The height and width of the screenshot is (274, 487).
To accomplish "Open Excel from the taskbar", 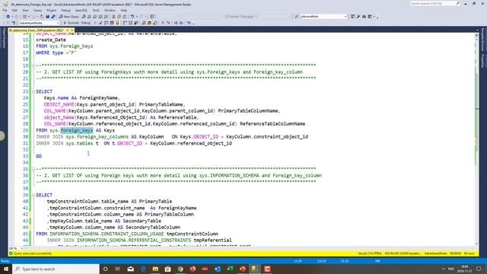I will [x=230, y=269].
